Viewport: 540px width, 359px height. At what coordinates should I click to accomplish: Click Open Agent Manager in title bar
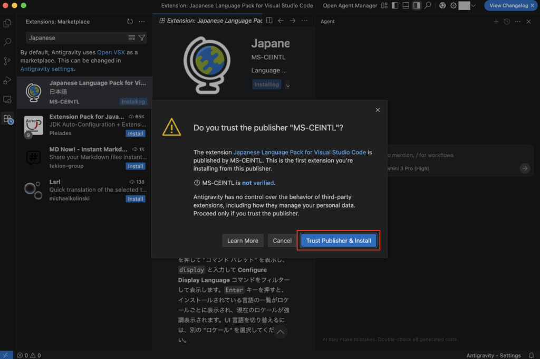click(350, 5)
